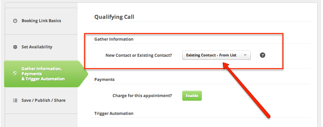Click the clock icon beside Booking Link Basics

coord(15,21)
